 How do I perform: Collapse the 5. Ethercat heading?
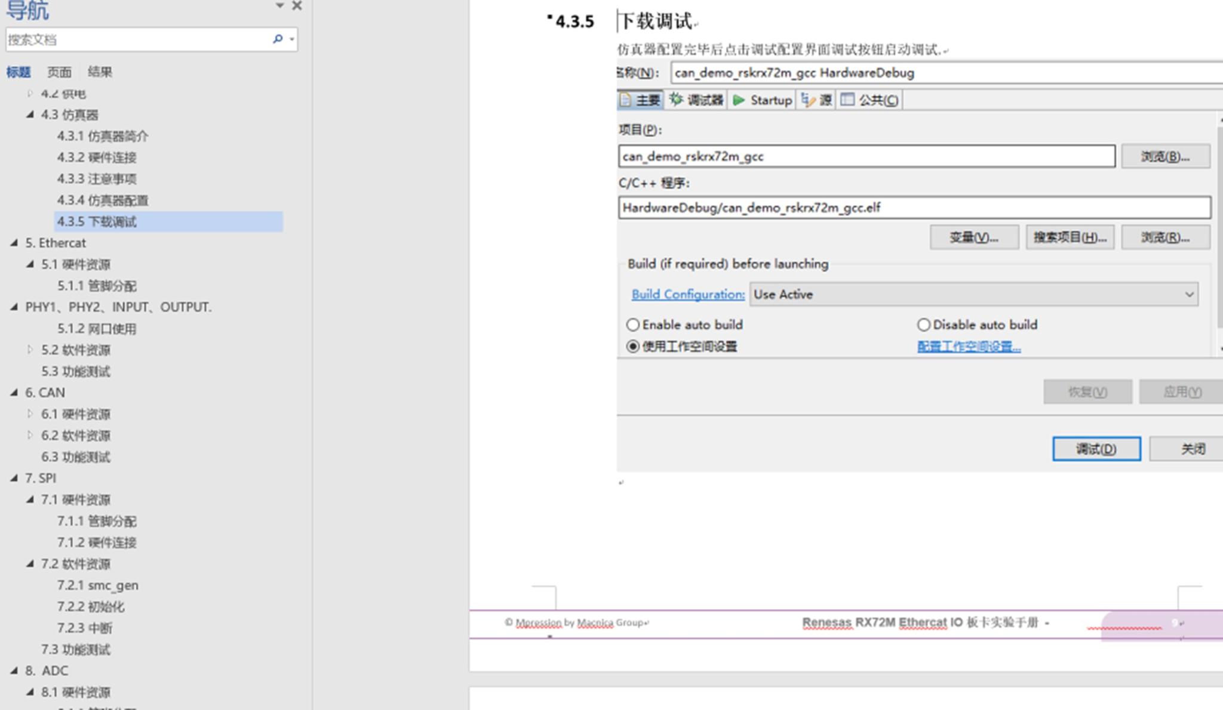[14, 242]
